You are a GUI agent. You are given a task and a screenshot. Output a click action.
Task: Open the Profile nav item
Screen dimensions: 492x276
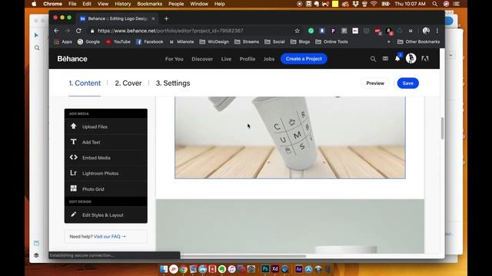[x=248, y=59]
